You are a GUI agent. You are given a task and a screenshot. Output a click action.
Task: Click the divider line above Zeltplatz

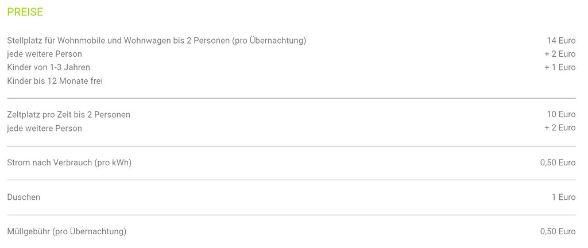tap(291, 98)
